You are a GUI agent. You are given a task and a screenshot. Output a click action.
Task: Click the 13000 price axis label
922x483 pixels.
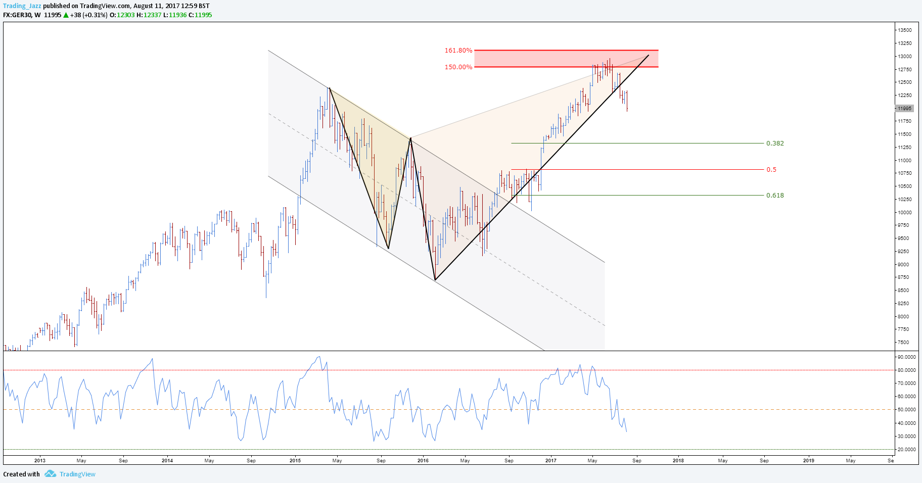[x=905, y=57]
